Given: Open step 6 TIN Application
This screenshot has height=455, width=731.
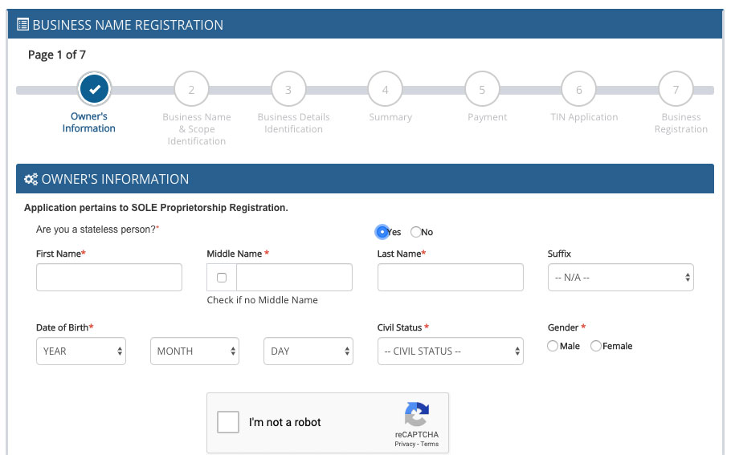Looking at the screenshot, I should tap(578, 89).
